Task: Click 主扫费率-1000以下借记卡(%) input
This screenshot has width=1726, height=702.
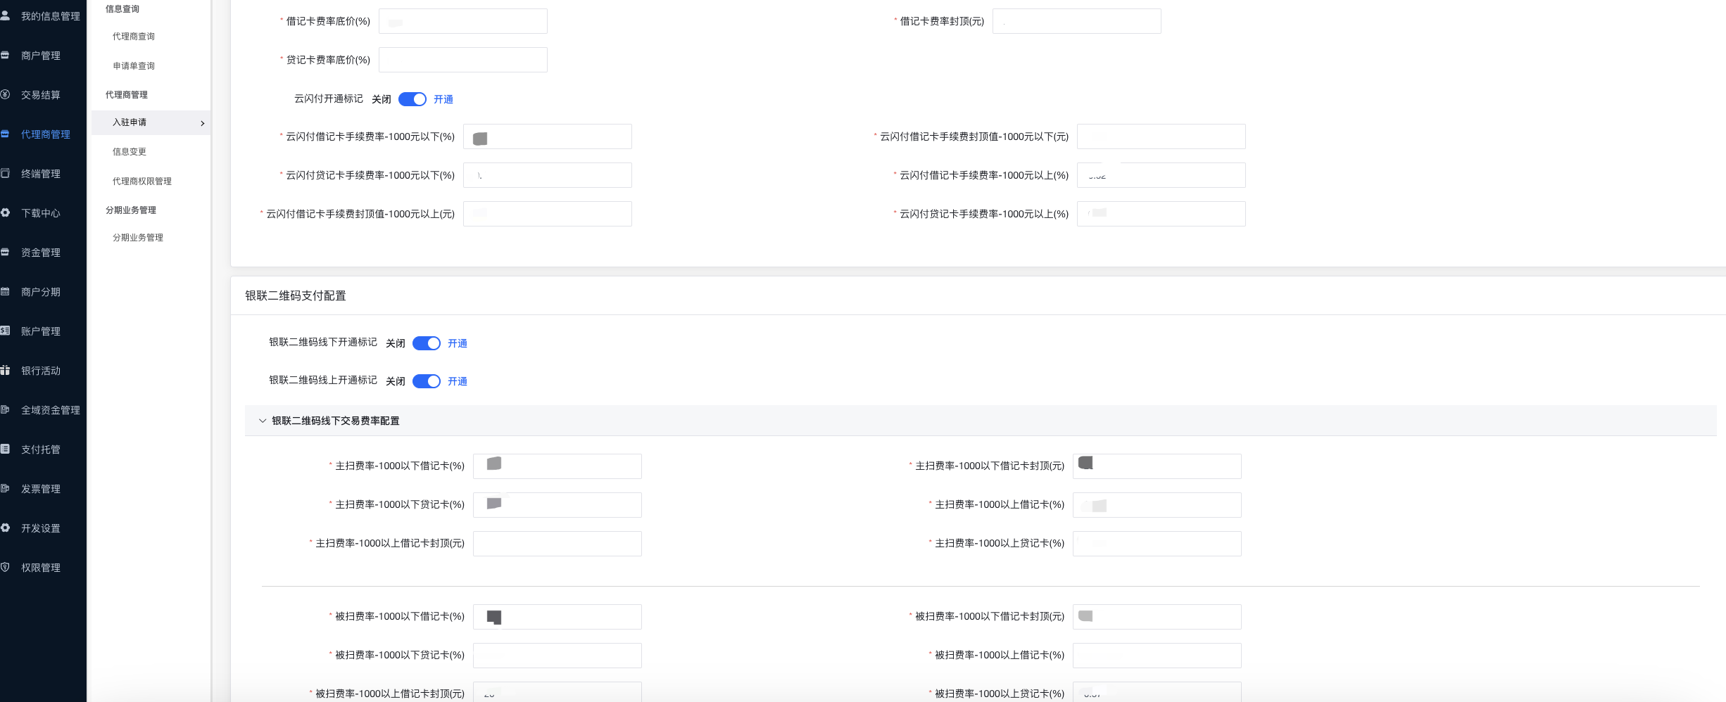Action: point(558,466)
